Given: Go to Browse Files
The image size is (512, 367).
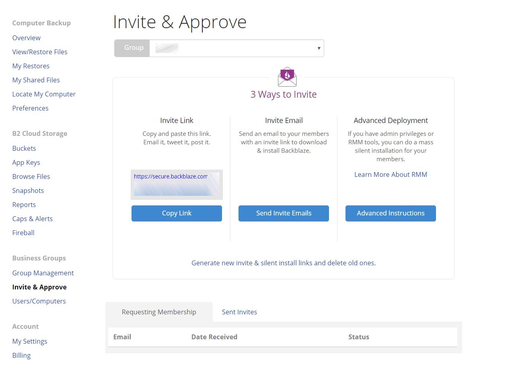Looking at the screenshot, I should pyautogui.click(x=31, y=176).
